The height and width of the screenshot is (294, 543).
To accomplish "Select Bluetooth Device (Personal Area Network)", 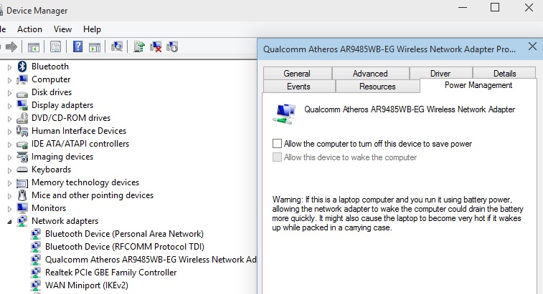I will pos(124,234).
